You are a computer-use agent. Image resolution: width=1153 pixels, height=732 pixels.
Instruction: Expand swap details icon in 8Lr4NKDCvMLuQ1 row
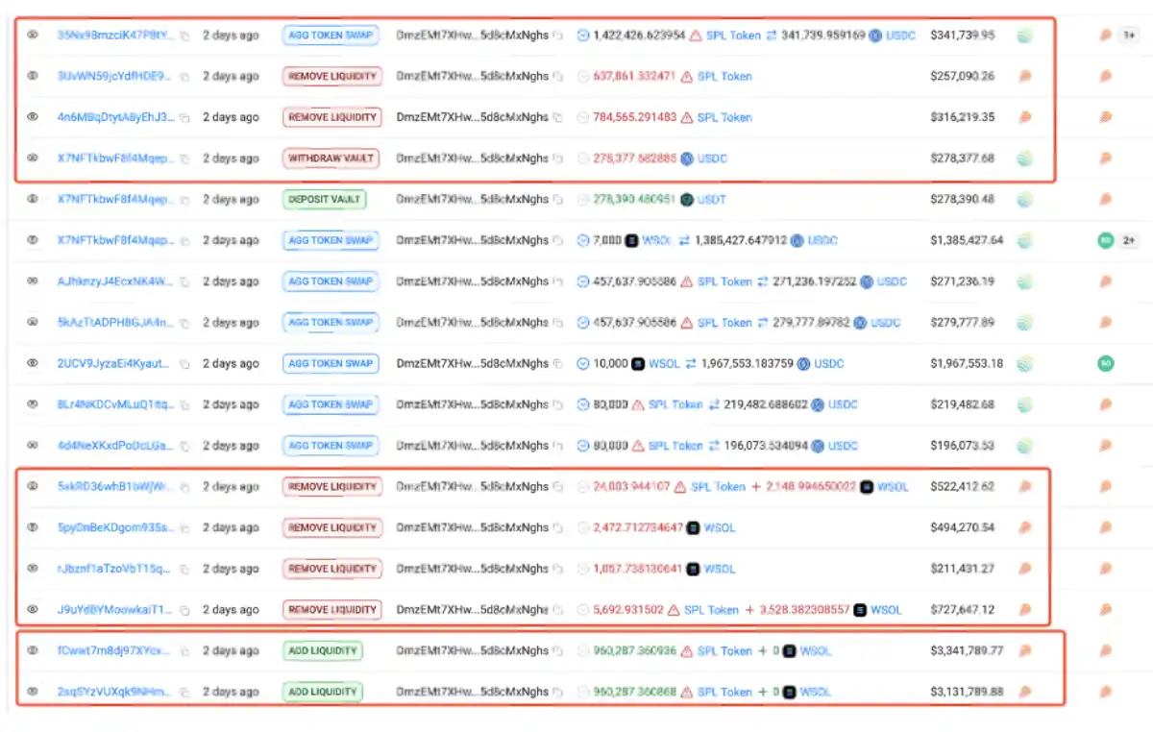coord(583,404)
